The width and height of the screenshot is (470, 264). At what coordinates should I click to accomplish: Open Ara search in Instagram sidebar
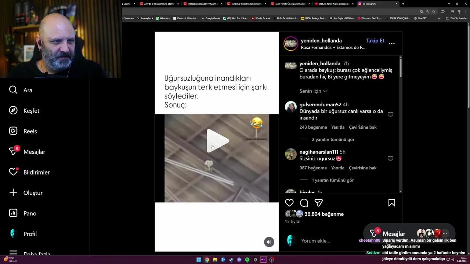[21, 90]
